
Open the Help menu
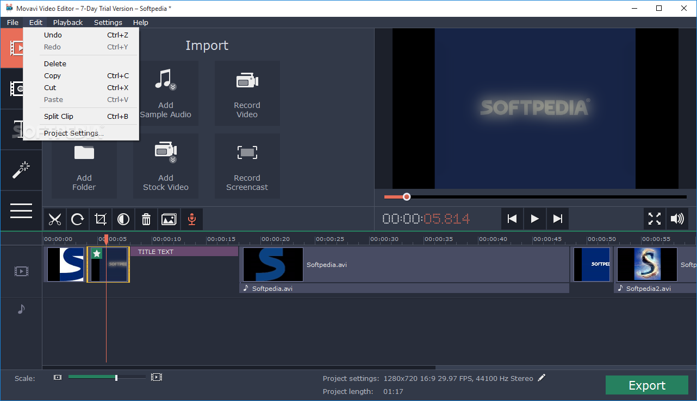(141, 22)
